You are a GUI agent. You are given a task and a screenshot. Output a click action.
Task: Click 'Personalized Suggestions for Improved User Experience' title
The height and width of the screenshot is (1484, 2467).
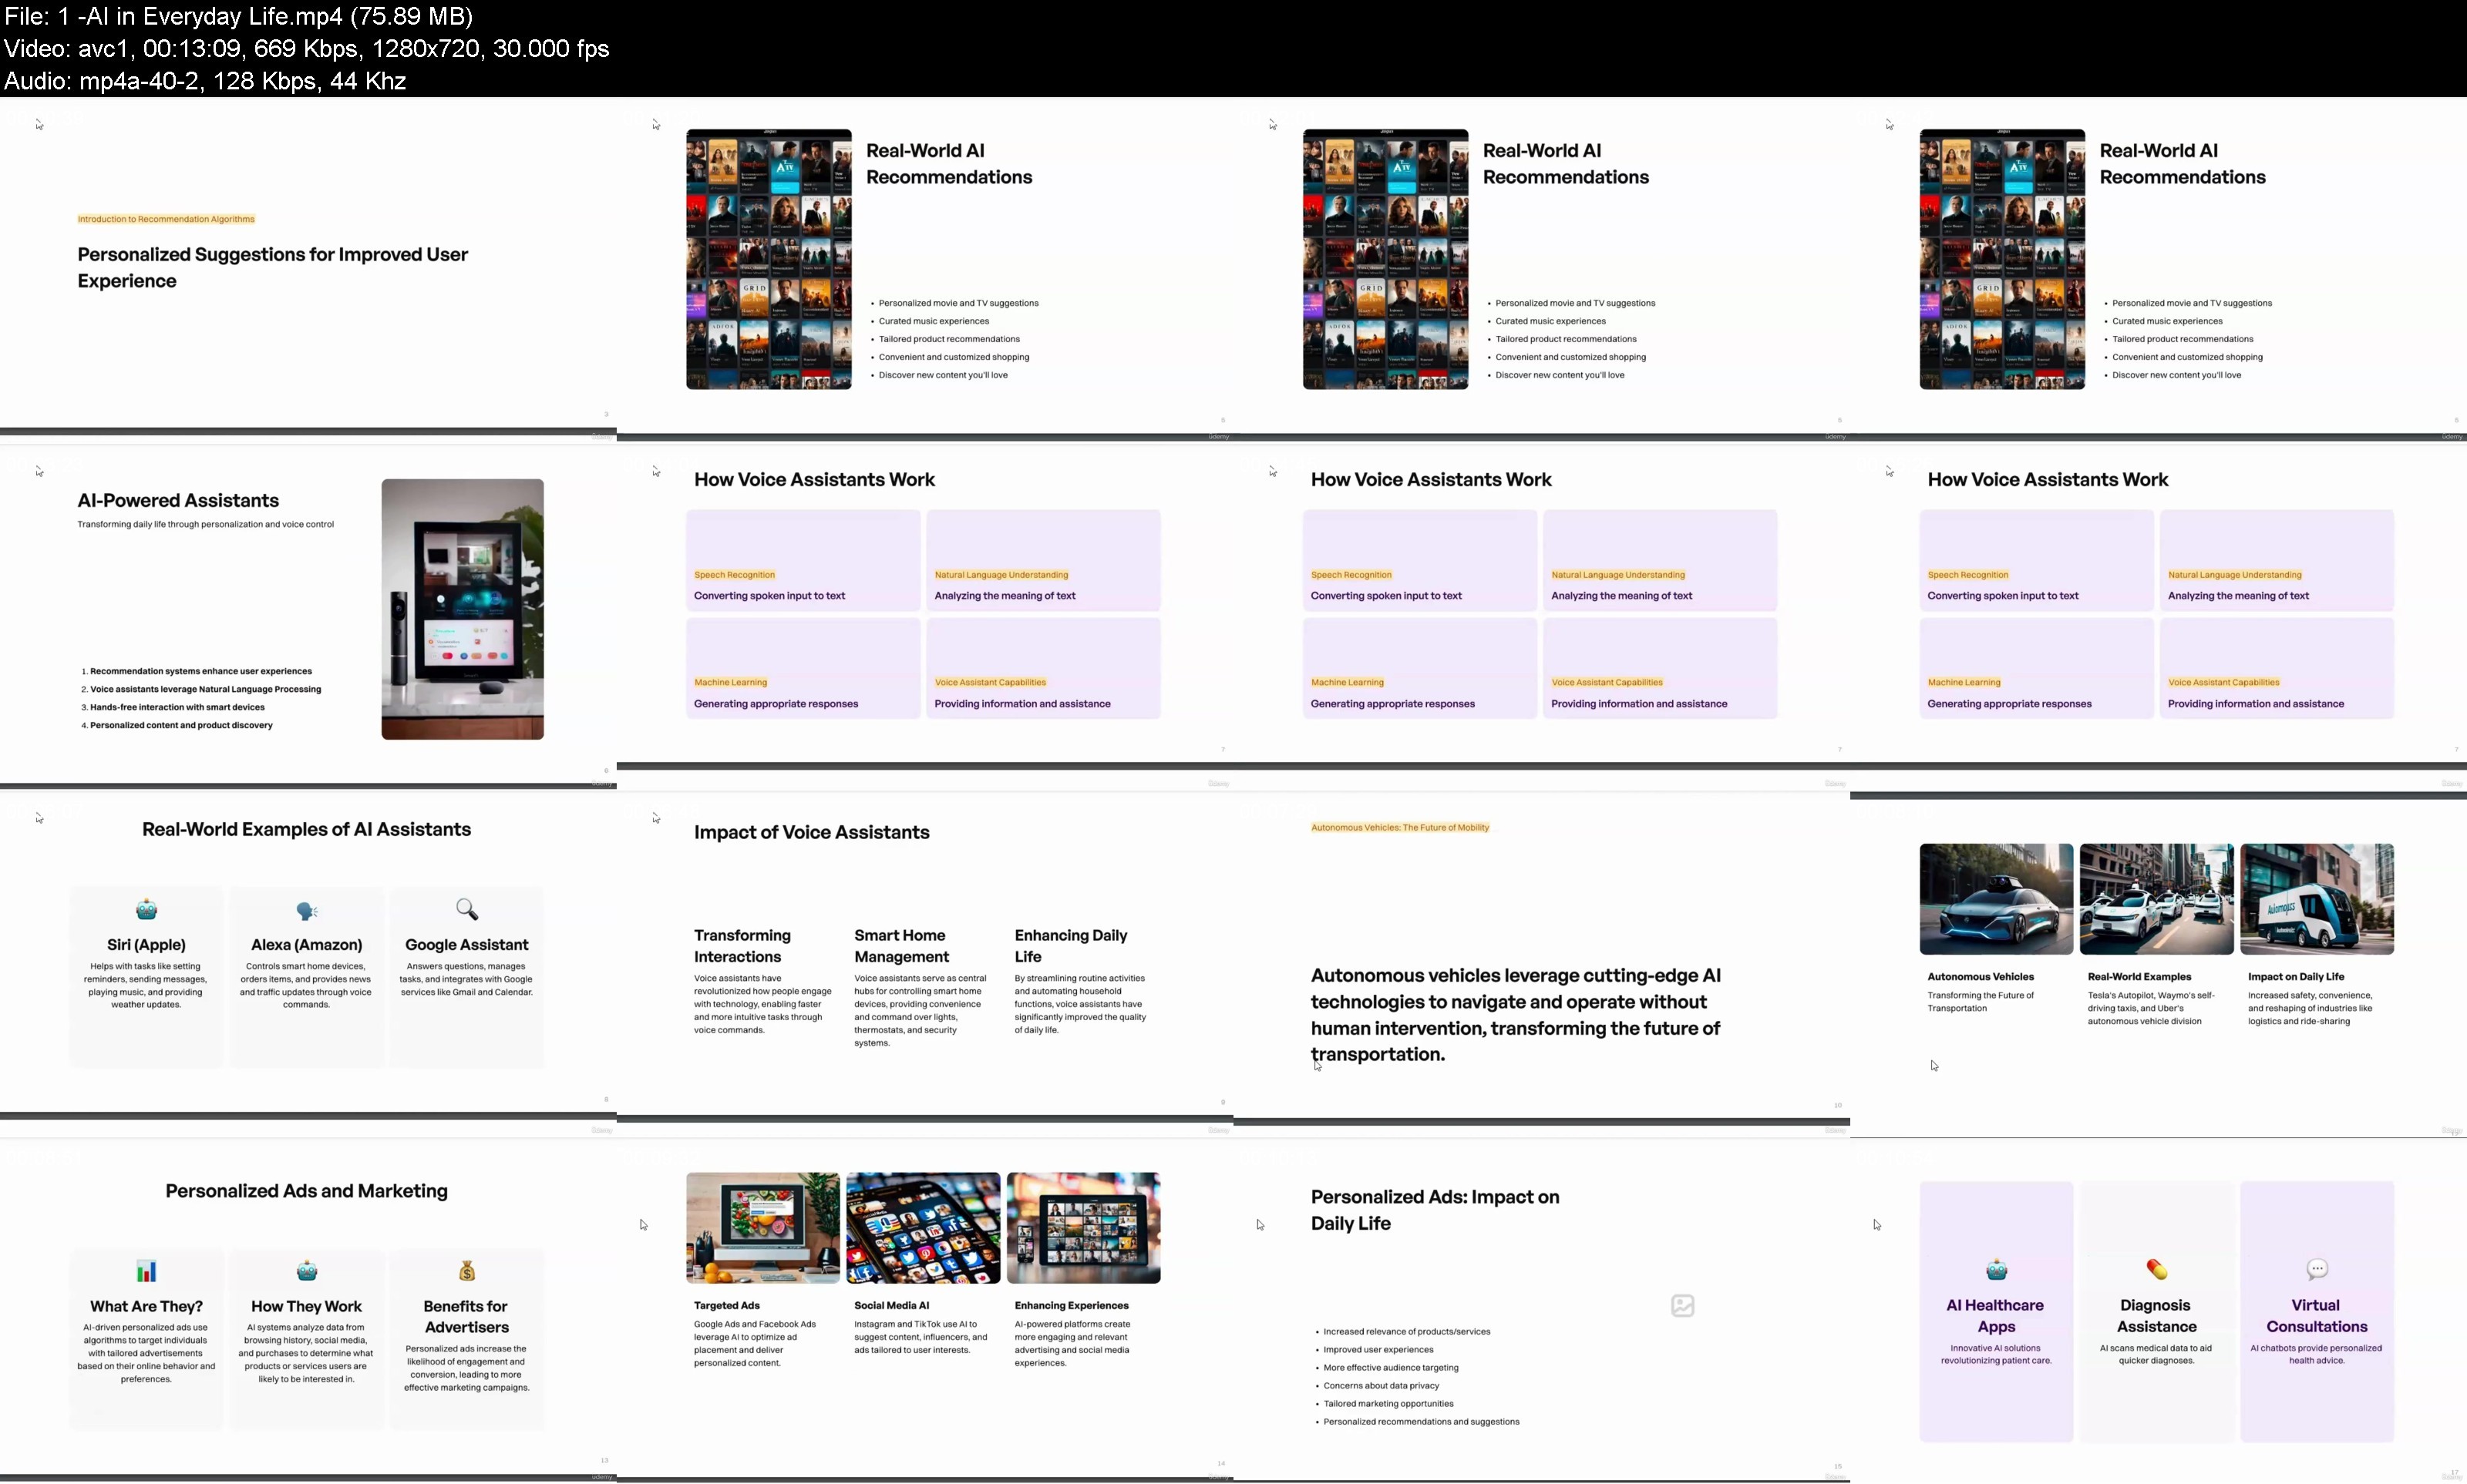(272, 267)
